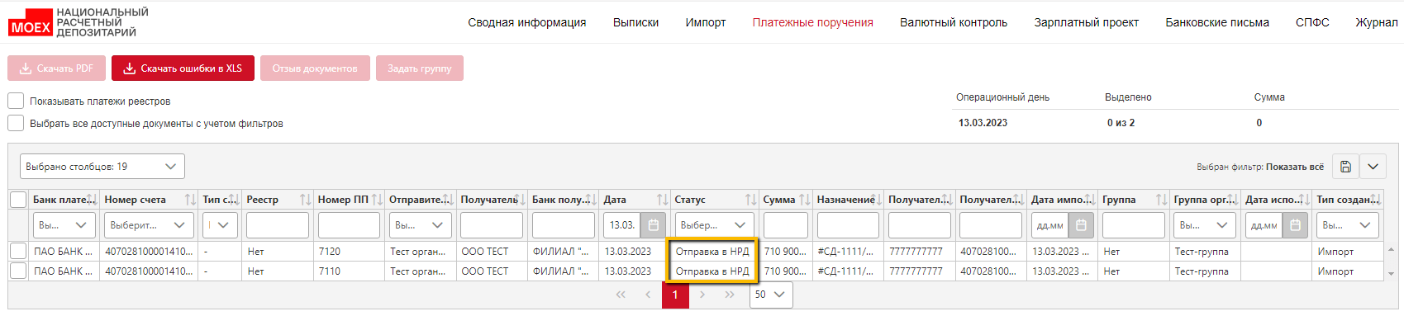Expand the Выбрано столбцов: 19 dropdown
Viewport: 1404px width, 316px height.
(x=102, y=167)
